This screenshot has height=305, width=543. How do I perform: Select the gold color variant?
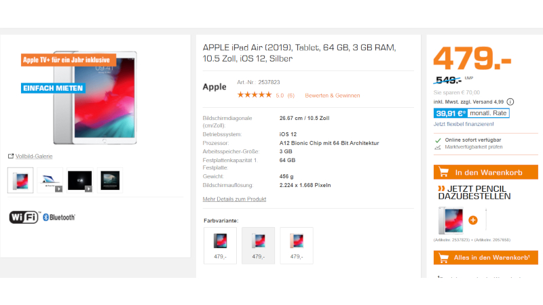pos(297,245)
